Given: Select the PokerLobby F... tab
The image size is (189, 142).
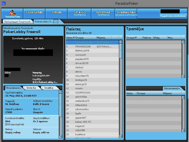Looking at the screenshot, I should click(44, 22).
